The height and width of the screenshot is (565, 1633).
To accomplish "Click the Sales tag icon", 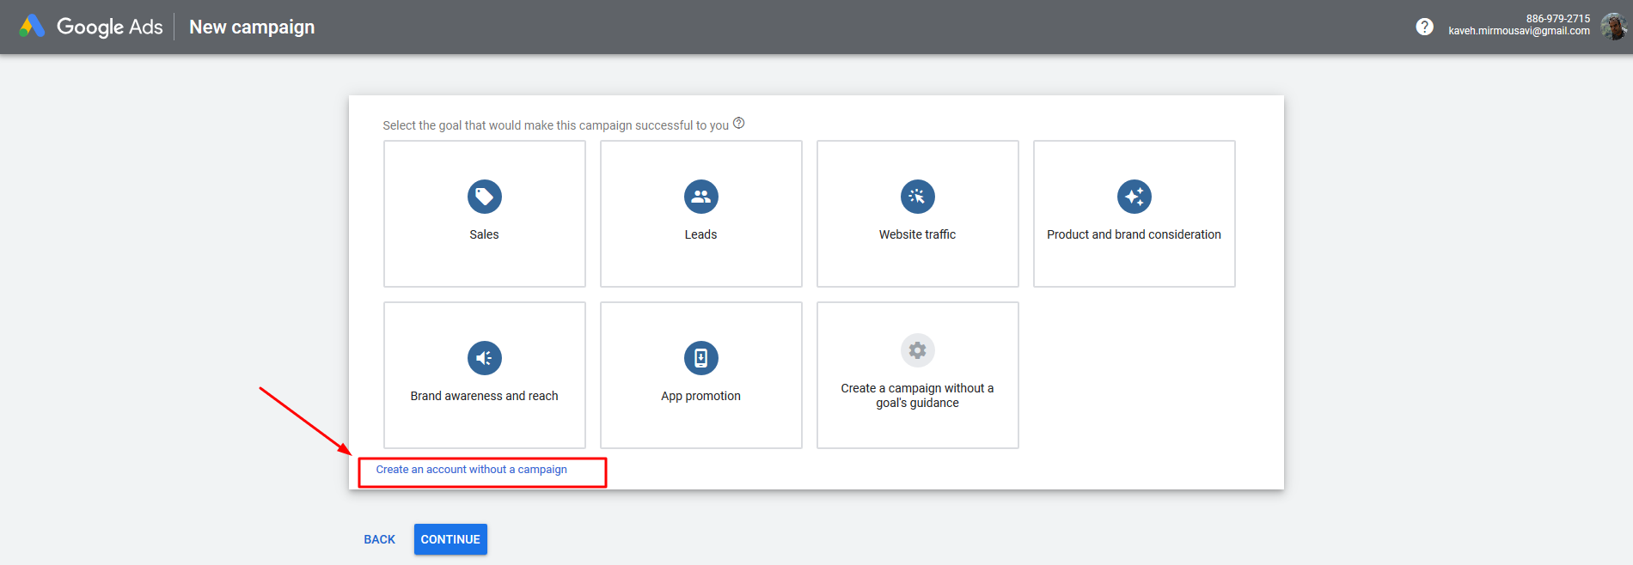I will coord(485,197).
